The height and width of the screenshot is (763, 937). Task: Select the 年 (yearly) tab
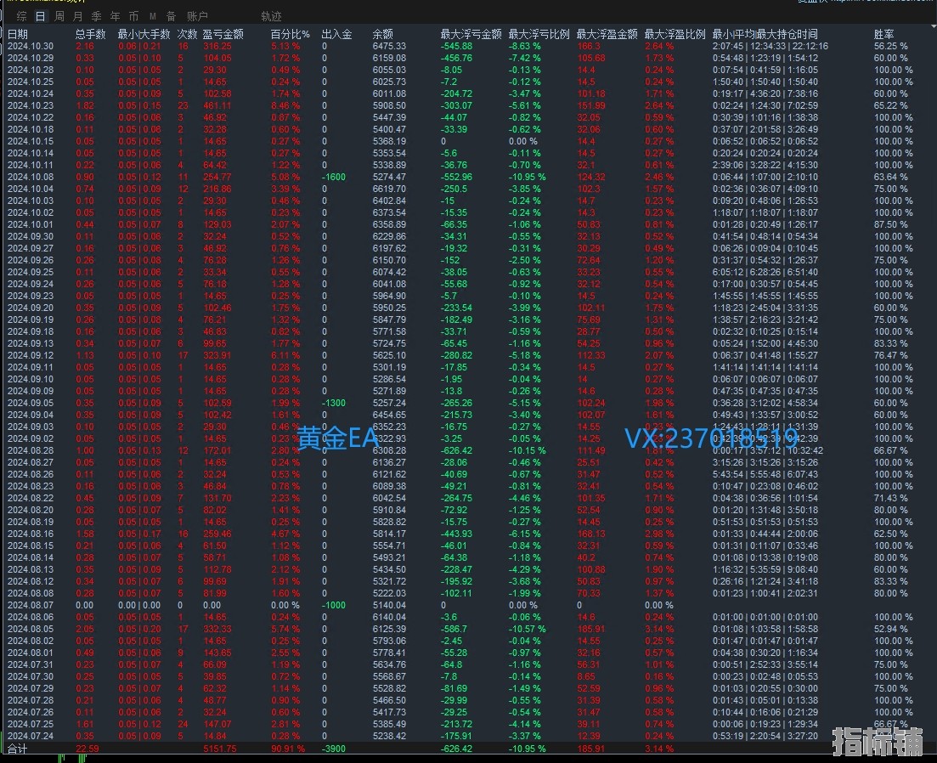(115, 16)
